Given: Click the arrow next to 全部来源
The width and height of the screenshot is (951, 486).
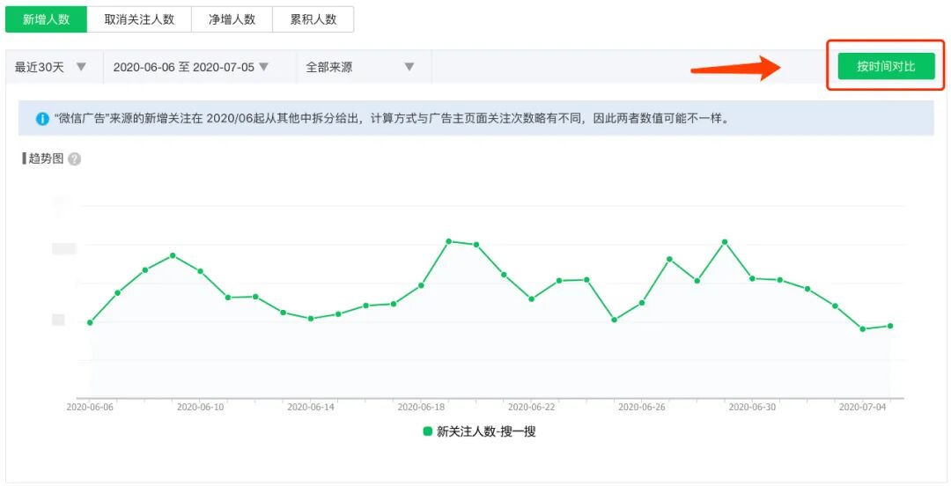Looking at the screenshot, I should [409, 67].
